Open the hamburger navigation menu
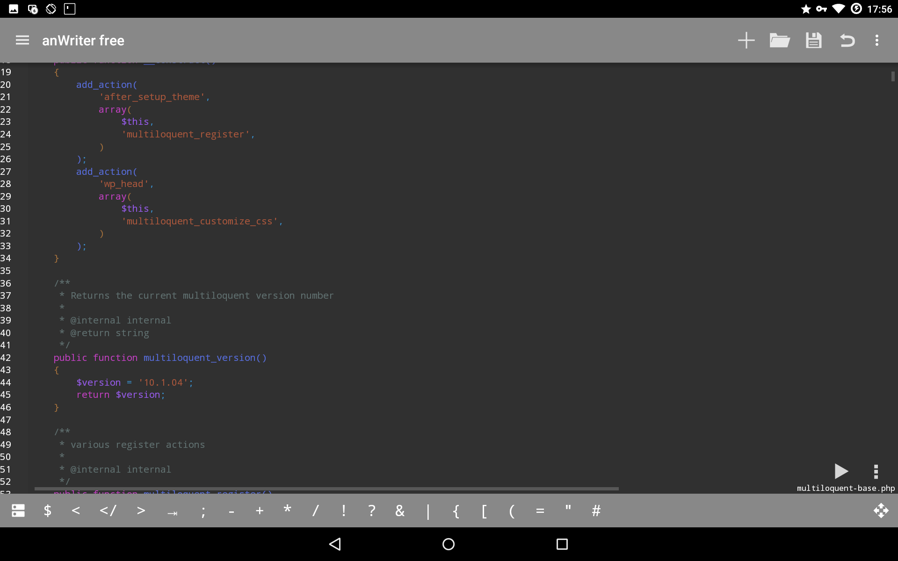Image resolution: width=898 pixels, height=561 pixels. click(x=22, y=40)
